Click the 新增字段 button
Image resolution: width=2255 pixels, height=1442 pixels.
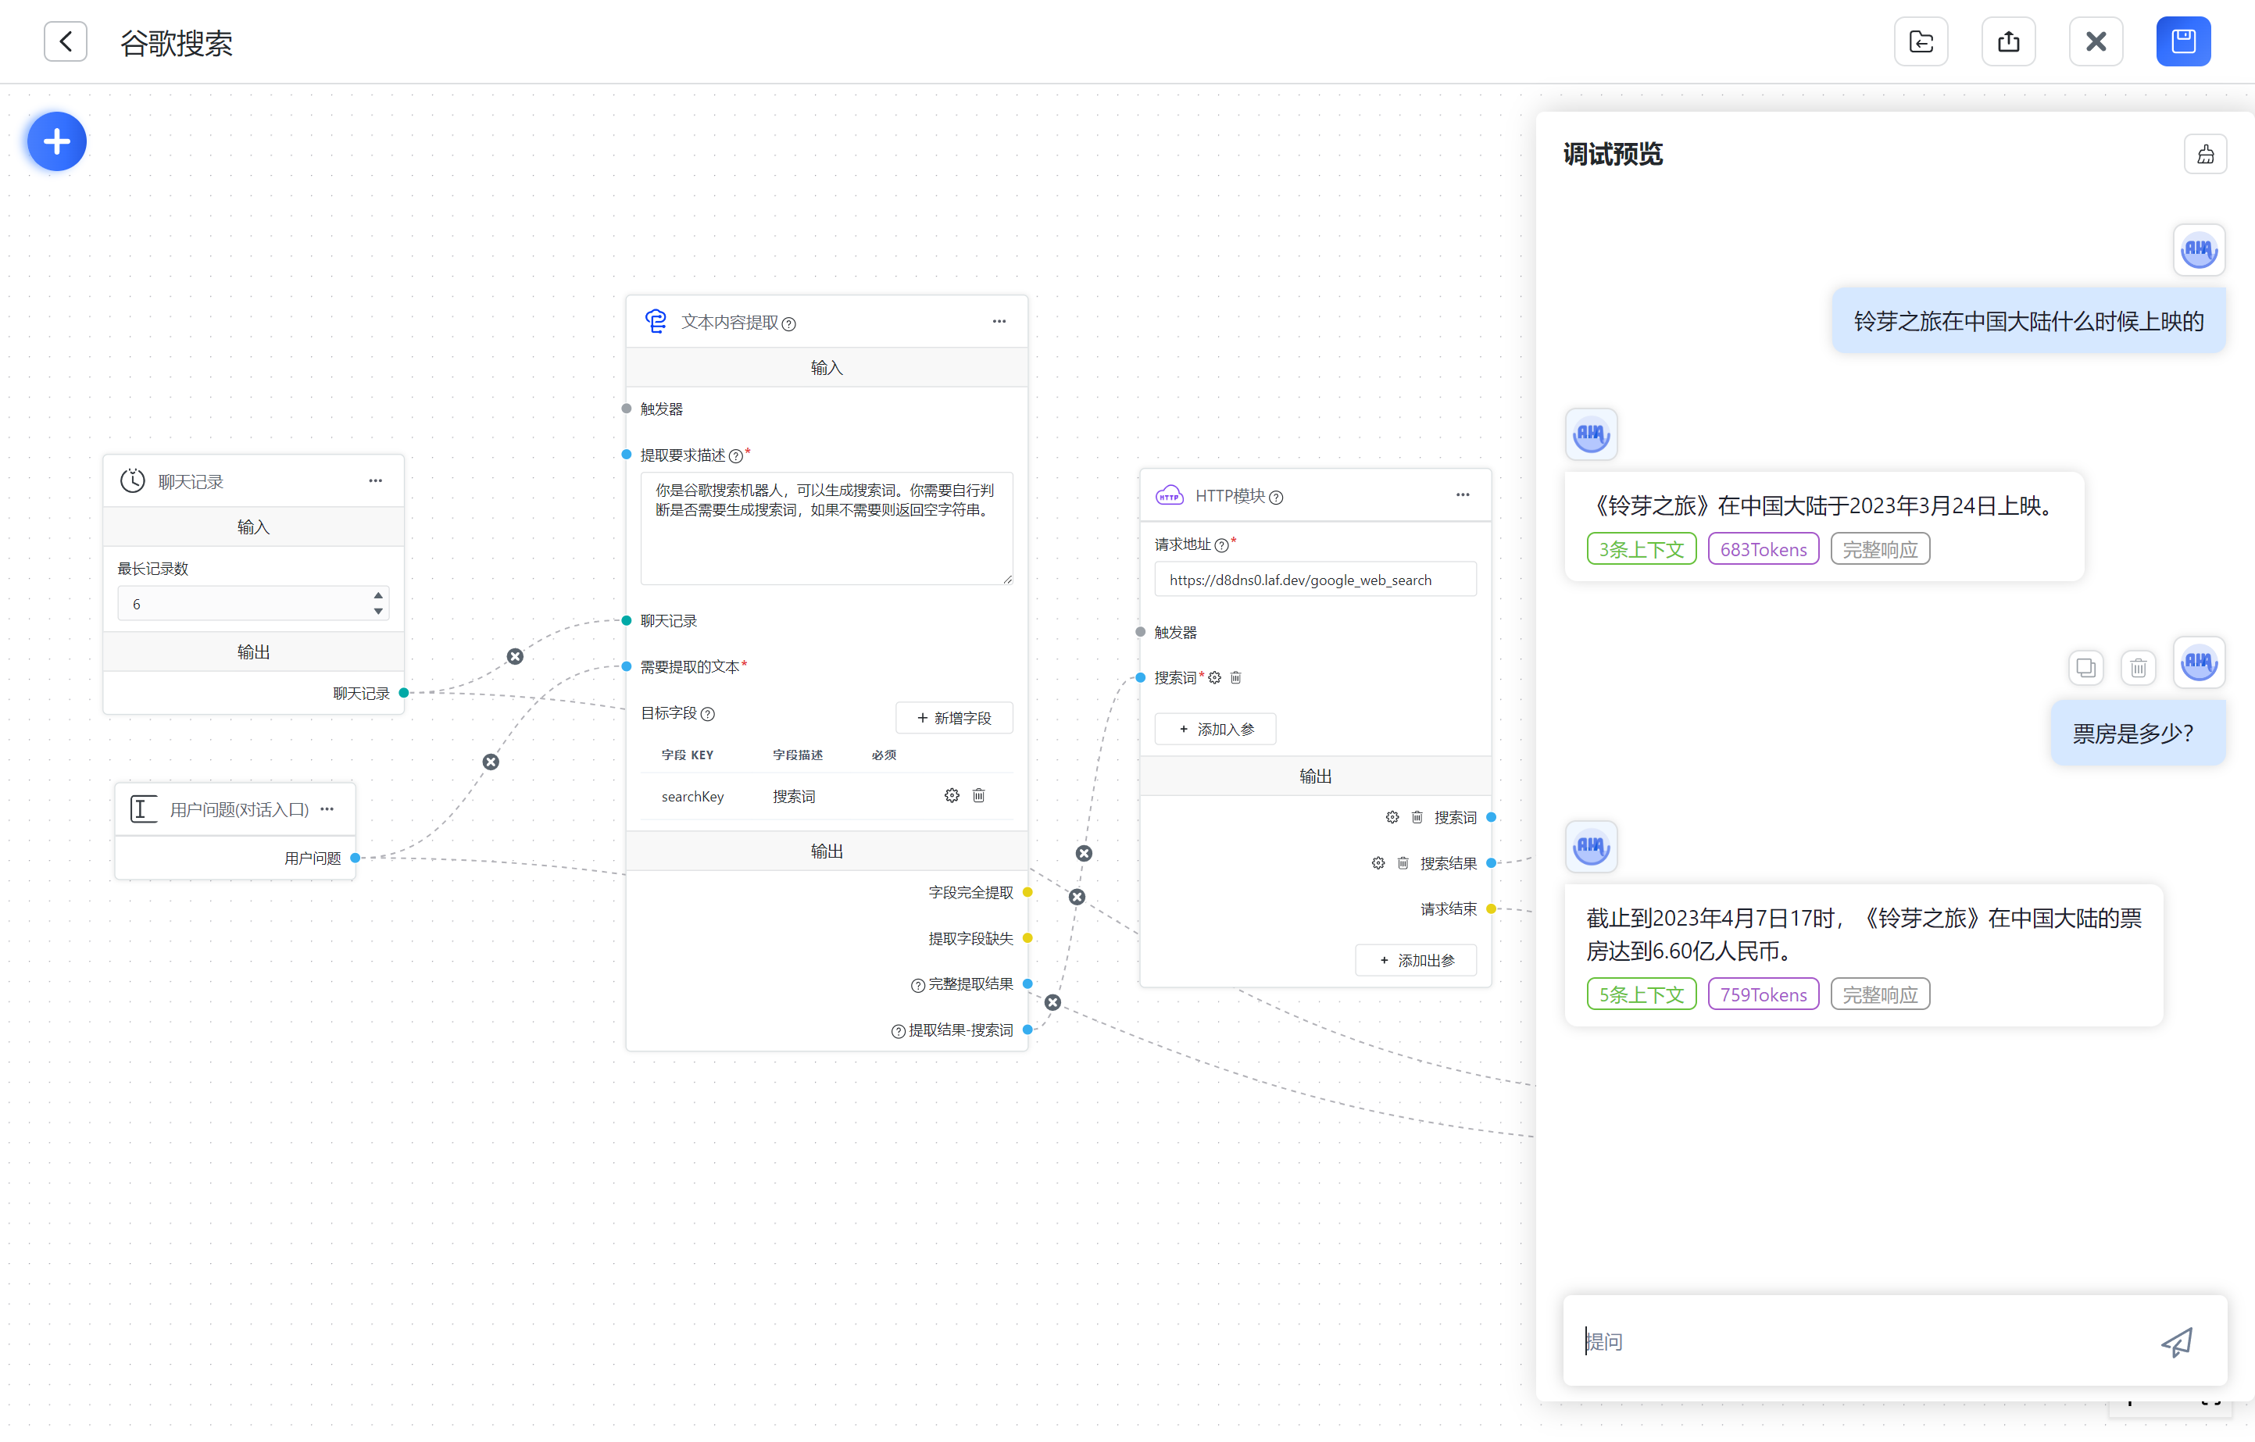(x=953, y=717)
